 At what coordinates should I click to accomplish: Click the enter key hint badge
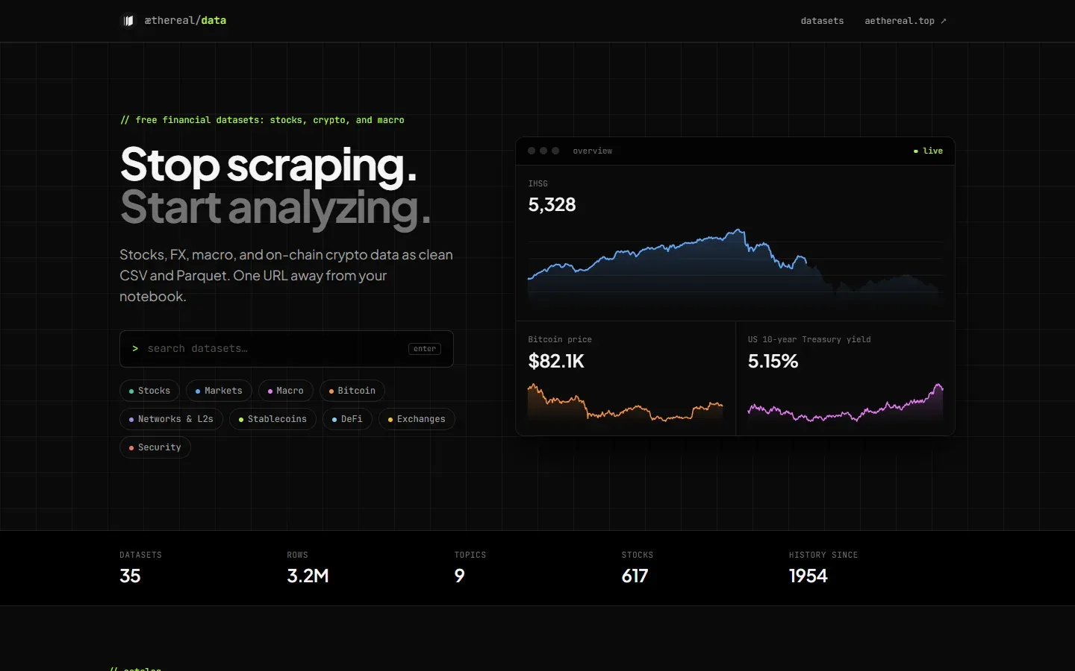click(425, 349)
